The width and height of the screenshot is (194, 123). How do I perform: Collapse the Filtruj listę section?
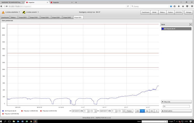tap(173, 102)
